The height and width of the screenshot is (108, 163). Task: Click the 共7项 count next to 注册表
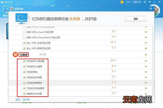click(43, 55)
